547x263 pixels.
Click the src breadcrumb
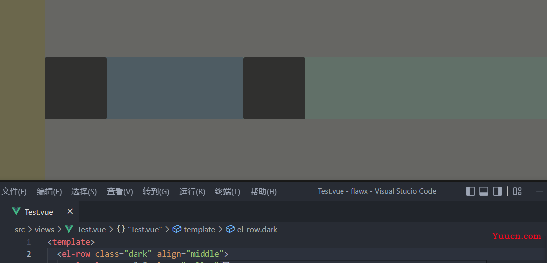pyautogui.click(x=20, y=230)
